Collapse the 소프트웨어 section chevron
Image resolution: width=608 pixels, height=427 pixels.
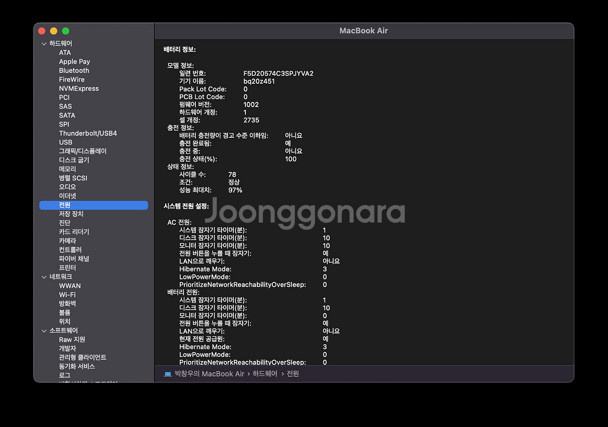click(44, 331)
